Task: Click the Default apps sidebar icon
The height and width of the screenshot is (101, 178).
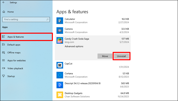Action: [x=4, y=45]
